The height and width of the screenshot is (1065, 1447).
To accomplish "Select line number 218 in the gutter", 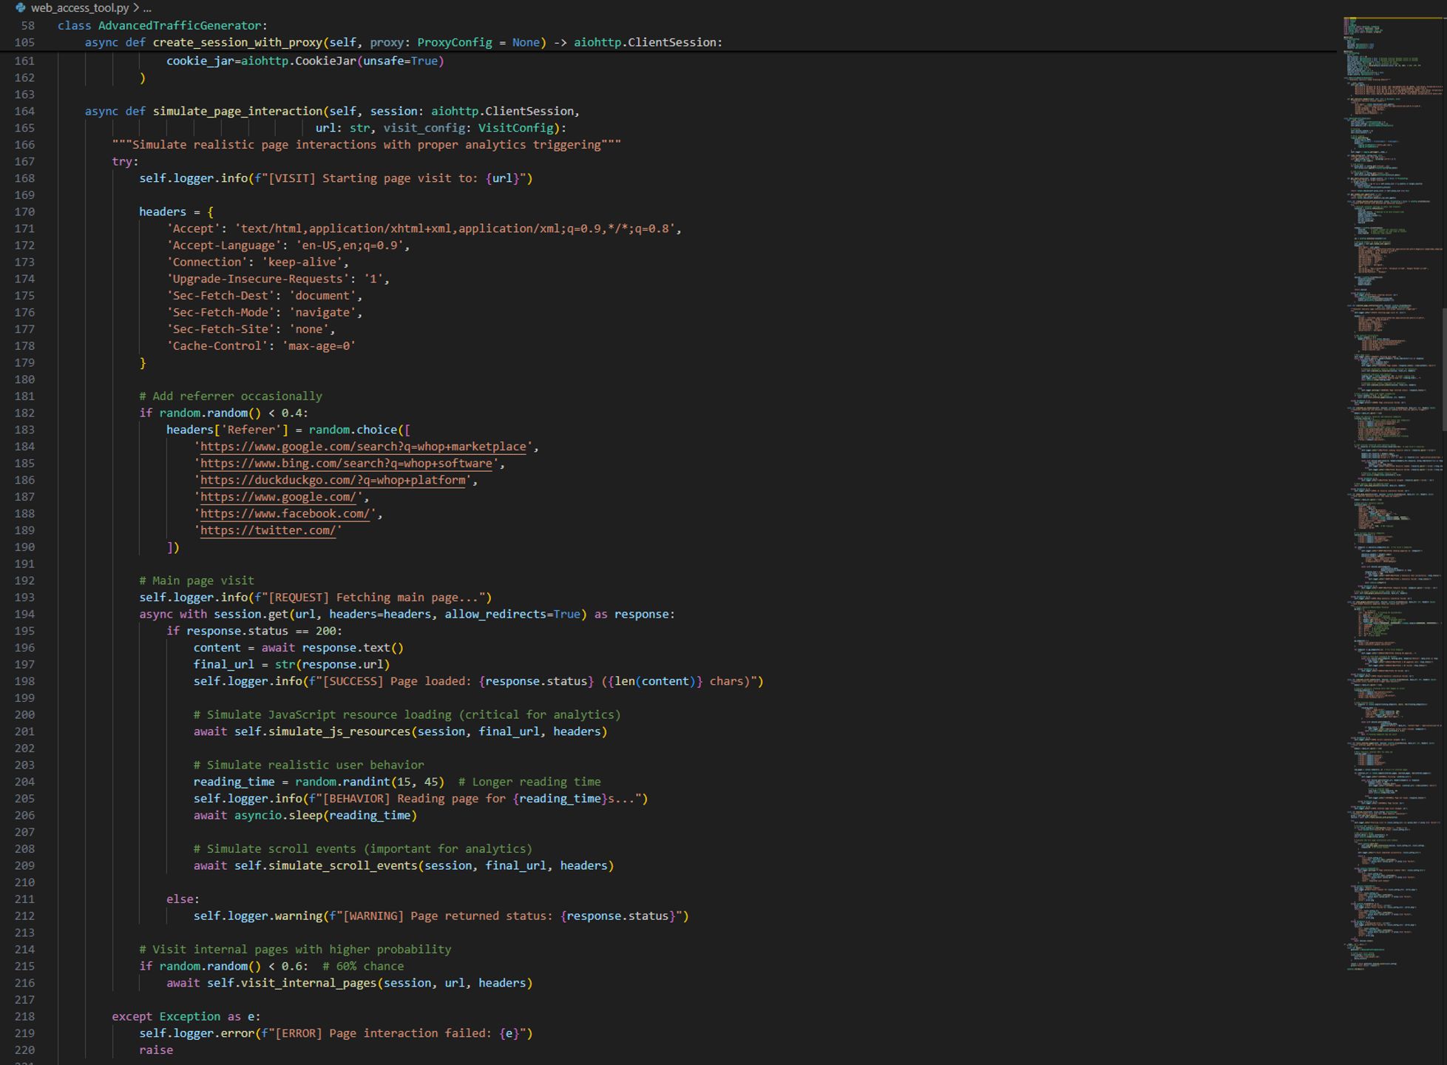I will point(24,1017).
